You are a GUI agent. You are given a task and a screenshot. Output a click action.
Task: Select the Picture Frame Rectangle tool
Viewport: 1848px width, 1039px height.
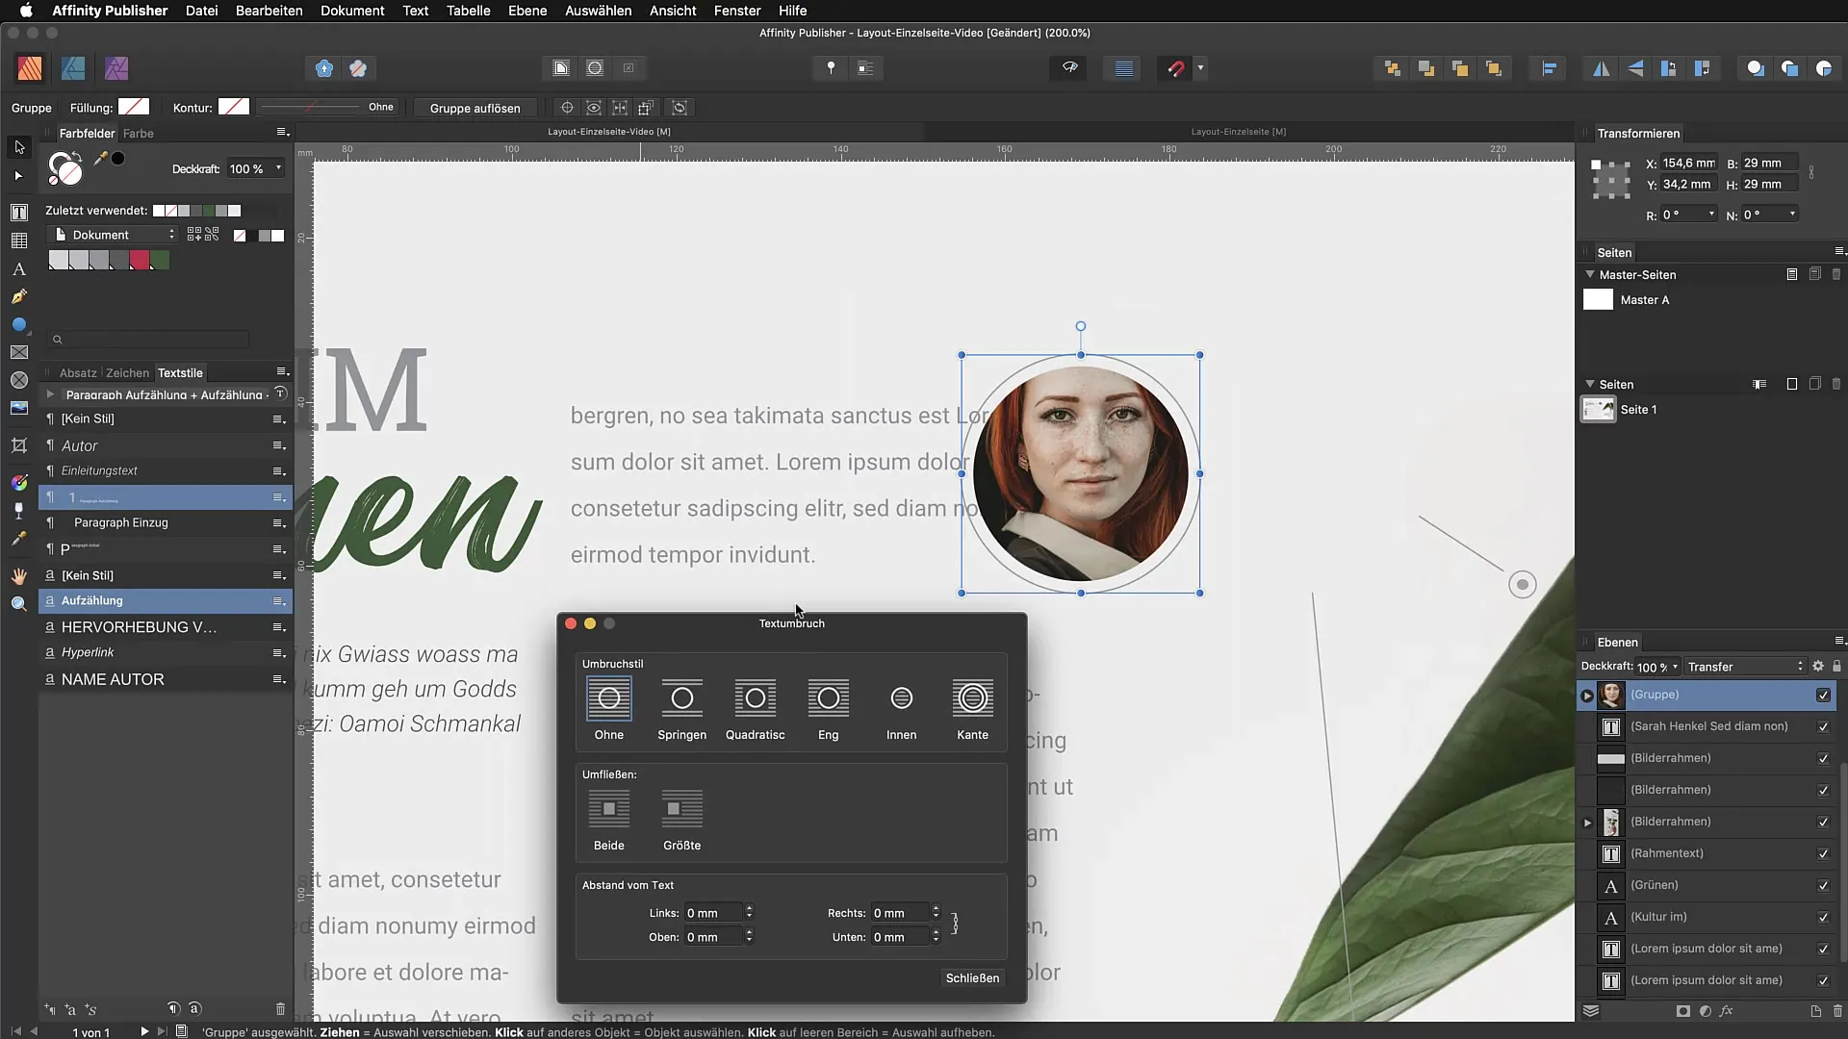19,353
